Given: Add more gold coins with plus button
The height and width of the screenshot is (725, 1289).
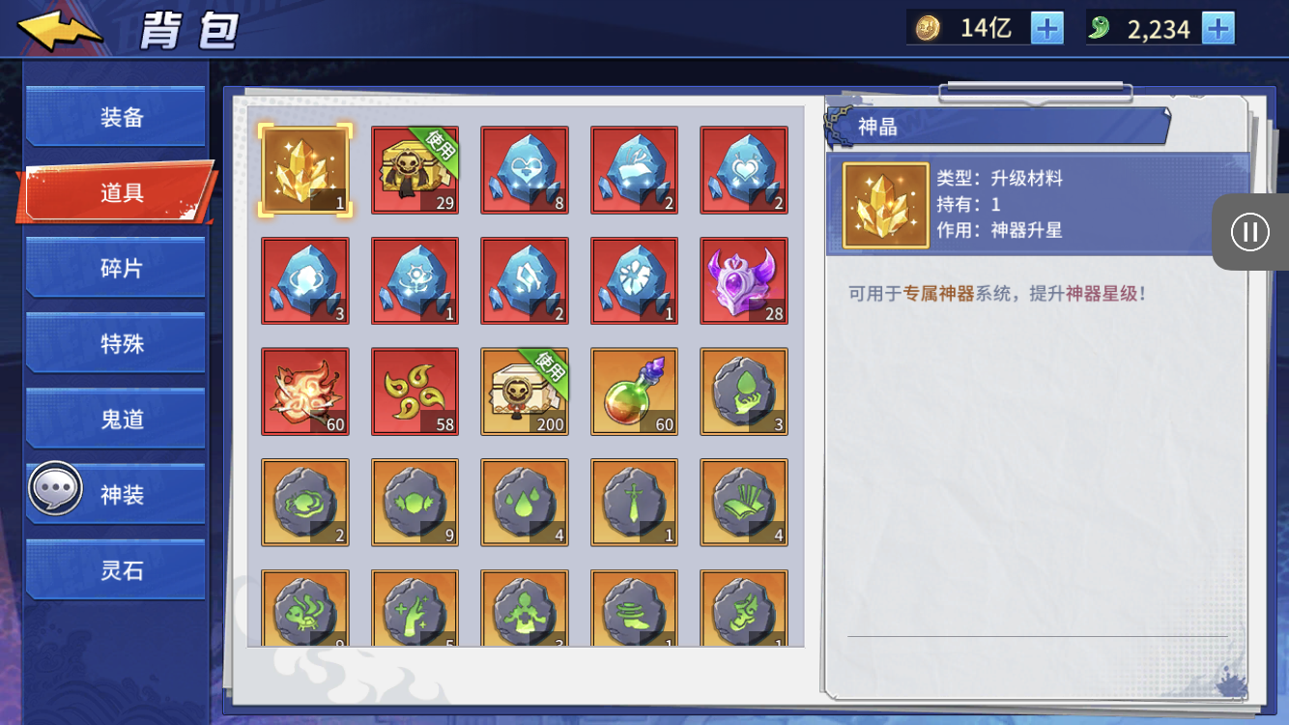Looking at the screenshot, I should [1047, 28].
